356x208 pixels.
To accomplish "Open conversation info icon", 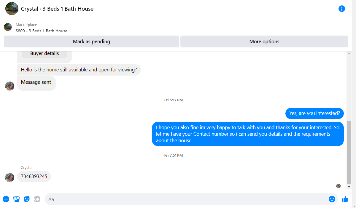I will 342,9.
